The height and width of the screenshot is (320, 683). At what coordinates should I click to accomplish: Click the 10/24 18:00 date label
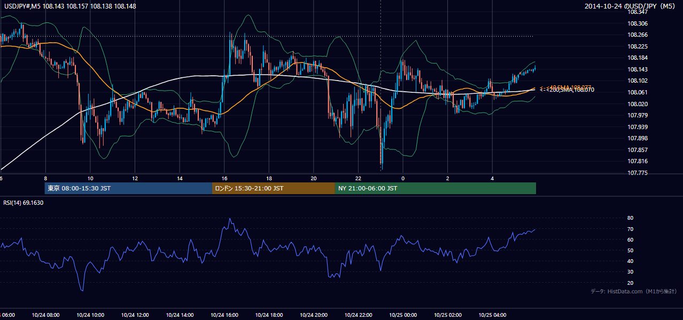click(x=269, y=315)
